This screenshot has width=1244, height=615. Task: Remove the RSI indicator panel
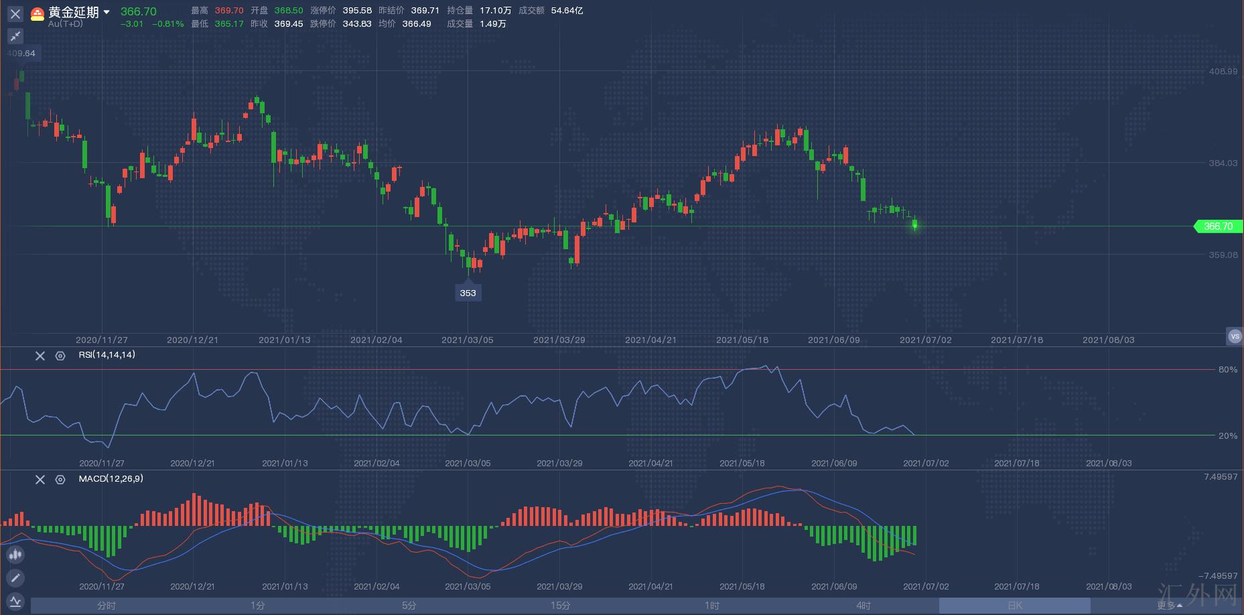pos(40,356)
